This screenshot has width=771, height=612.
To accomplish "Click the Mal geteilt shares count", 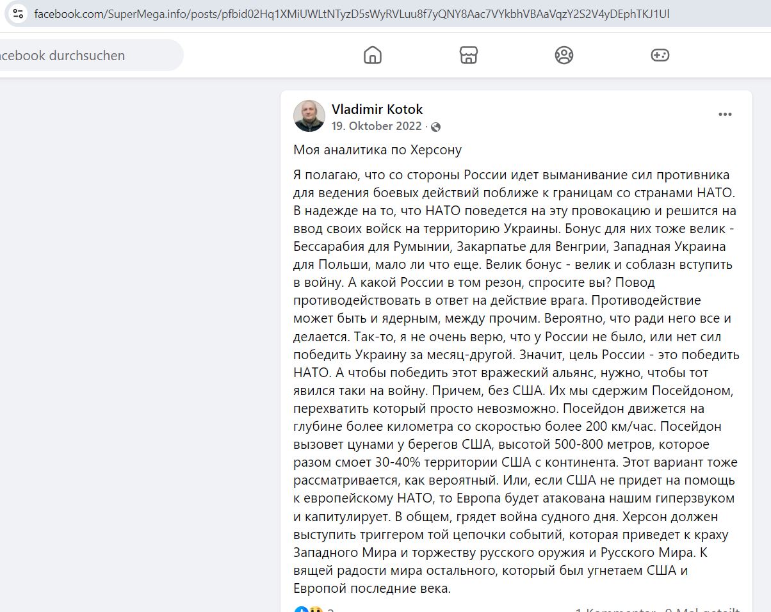I will tap(703, 609).
